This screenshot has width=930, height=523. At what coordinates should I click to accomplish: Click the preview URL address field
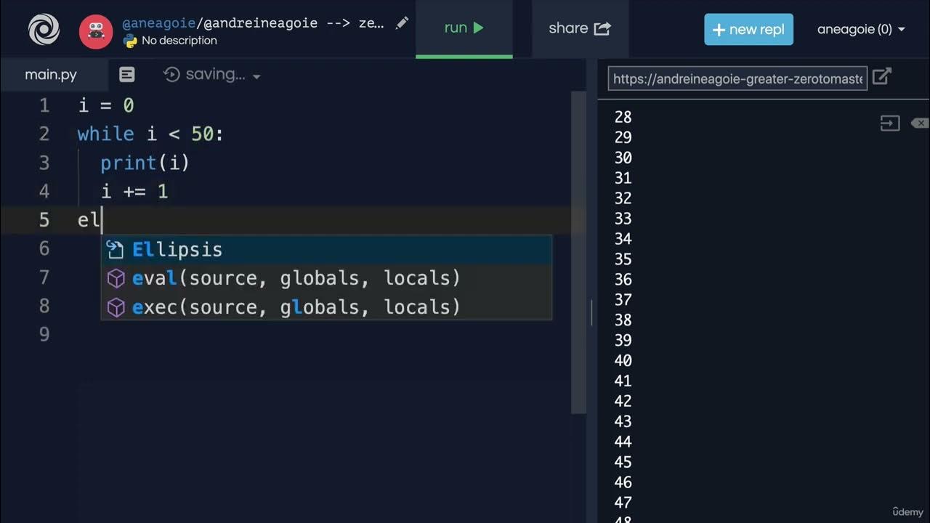737,78
